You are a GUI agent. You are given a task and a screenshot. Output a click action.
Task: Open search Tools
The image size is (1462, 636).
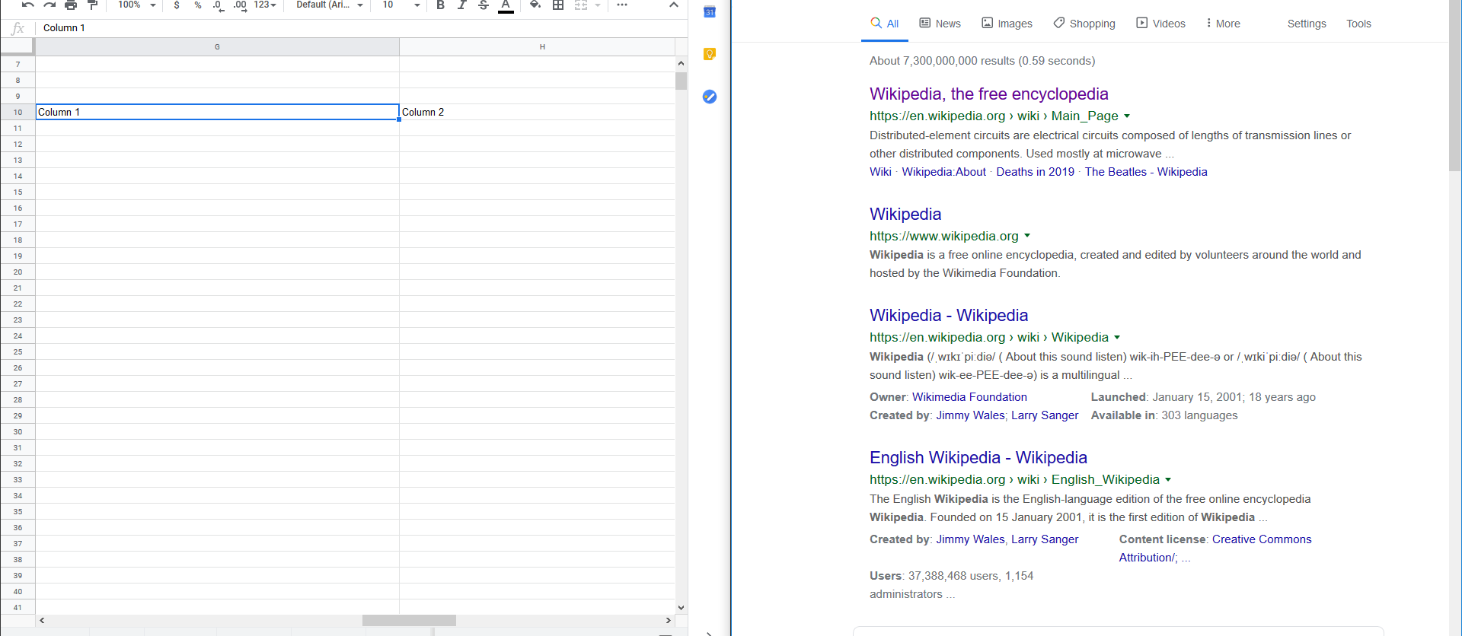pos(1358,24)
